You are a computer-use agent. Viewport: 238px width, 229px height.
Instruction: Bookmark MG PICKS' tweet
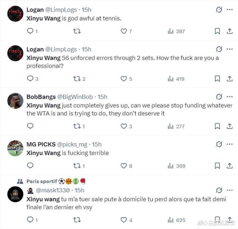pos(217,166)
